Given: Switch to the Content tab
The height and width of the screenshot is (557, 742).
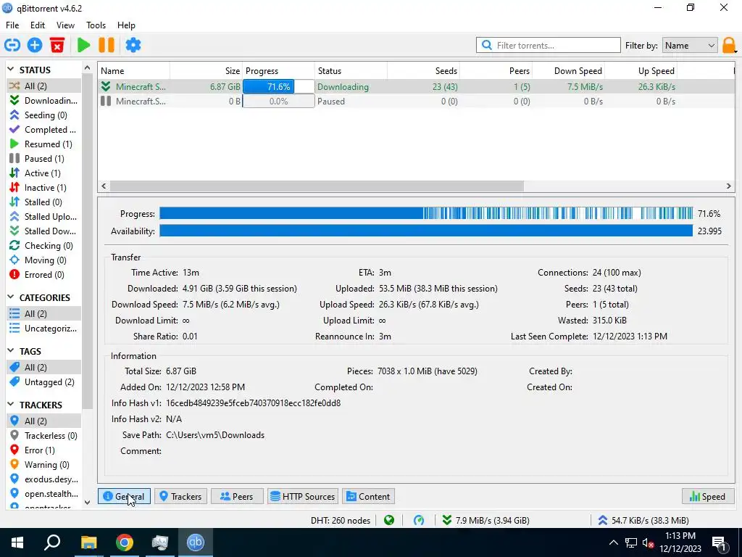Looking at the screenshot, I should click(369, 496).
